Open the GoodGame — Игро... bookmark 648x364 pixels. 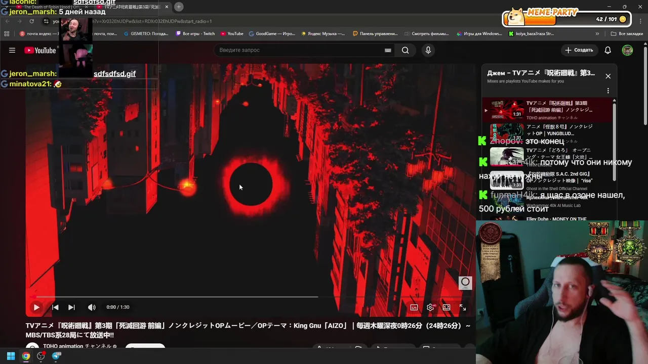click(x=272, y=34)
